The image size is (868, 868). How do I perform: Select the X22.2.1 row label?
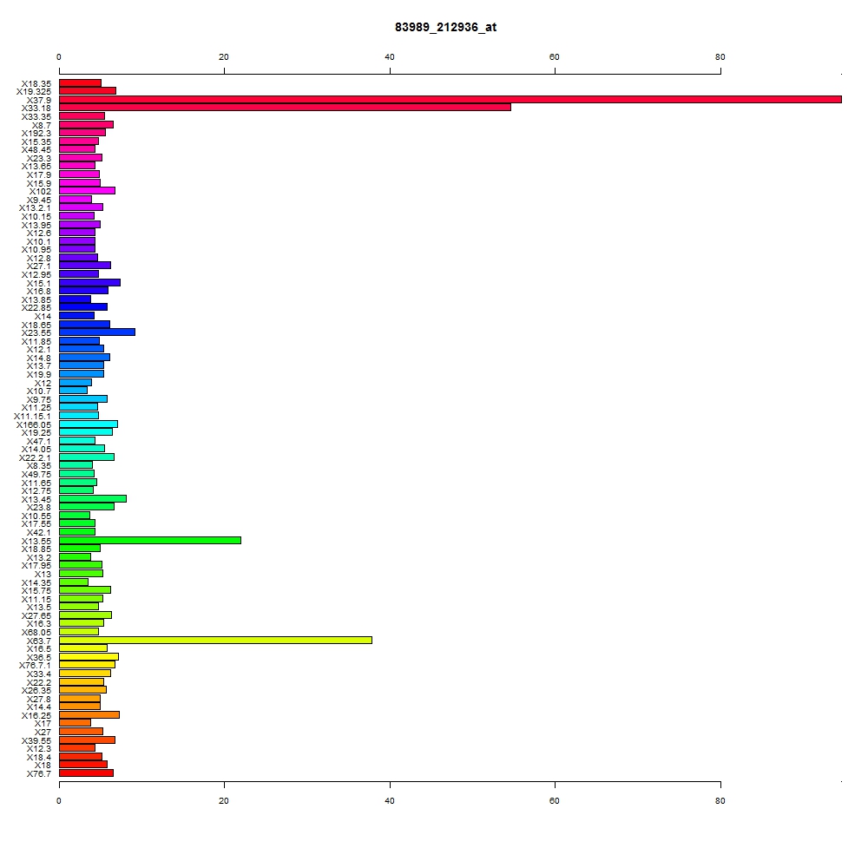35,457
